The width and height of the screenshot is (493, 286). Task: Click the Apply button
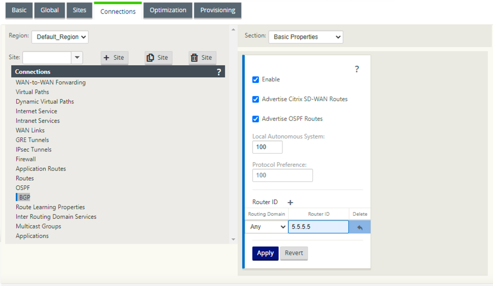265,253
